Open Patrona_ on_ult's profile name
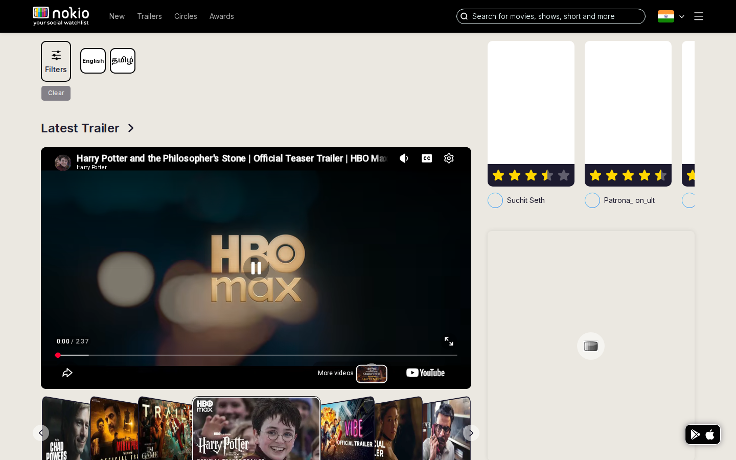This screenshot has height=460, width=736. tap(629, 200)
